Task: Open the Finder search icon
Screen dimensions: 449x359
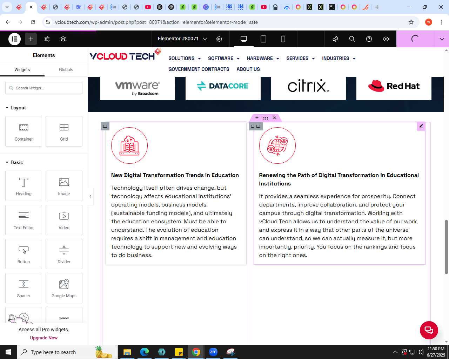Action: pos(352,39)
